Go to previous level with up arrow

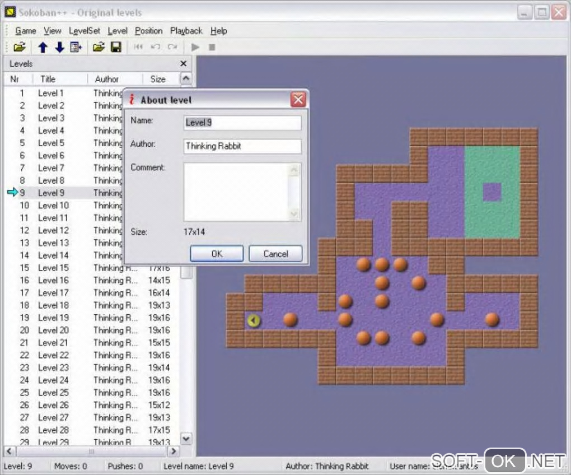[x=43, y=47]
